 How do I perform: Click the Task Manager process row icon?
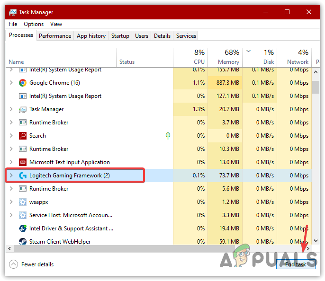tap(23, 109)
